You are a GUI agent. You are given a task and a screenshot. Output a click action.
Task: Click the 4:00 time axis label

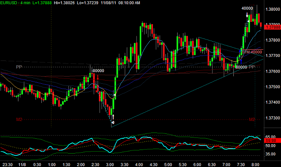[x=139, y=164]
